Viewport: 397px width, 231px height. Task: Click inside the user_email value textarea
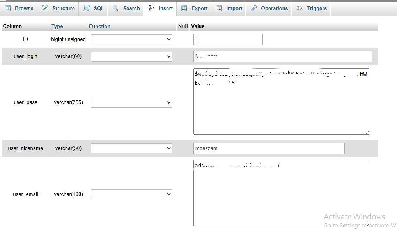(281, 195)
